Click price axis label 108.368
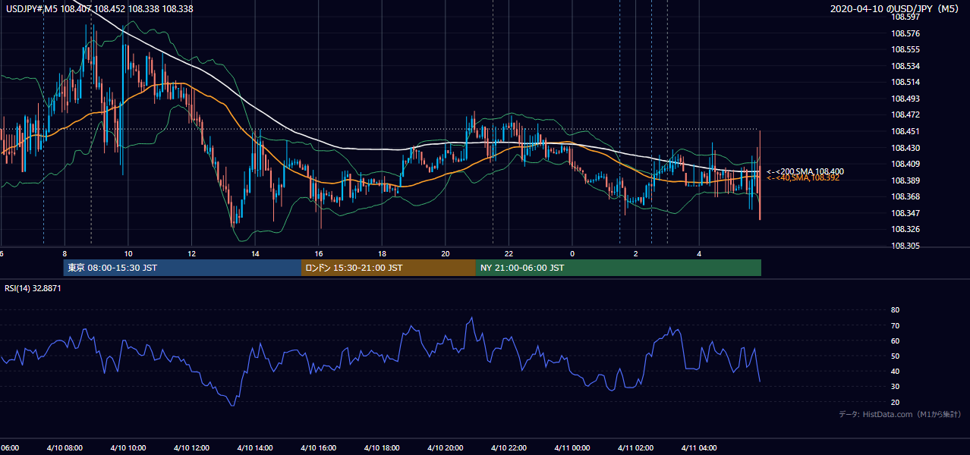Image resolution: width=970 pixels, height=455 pixels. (906, 196)
